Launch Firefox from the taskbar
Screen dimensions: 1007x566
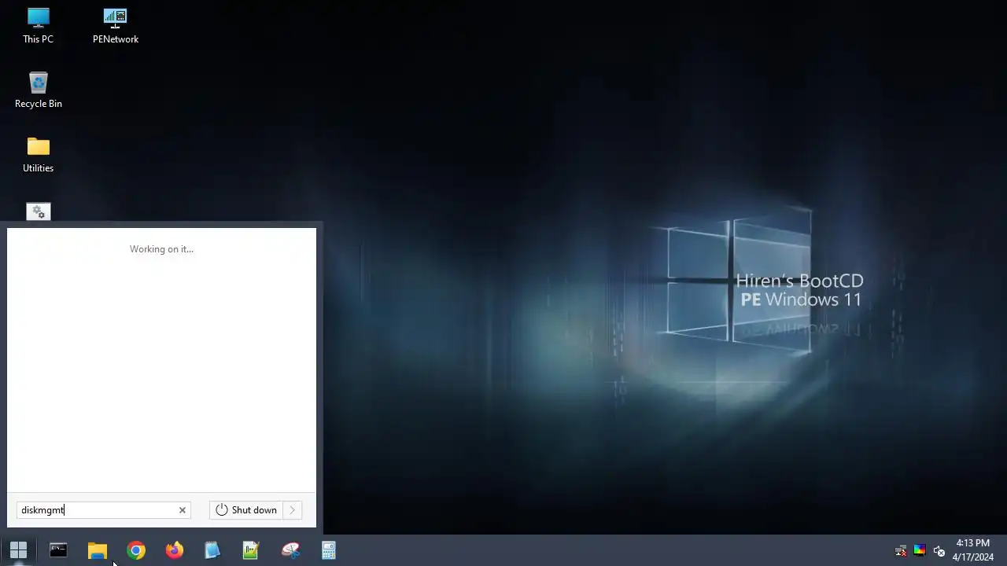pos(174,550)
